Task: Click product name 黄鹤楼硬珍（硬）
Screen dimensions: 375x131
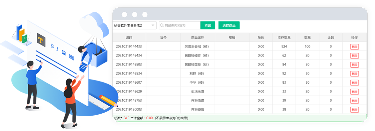Action: click(x=197, y=55)
